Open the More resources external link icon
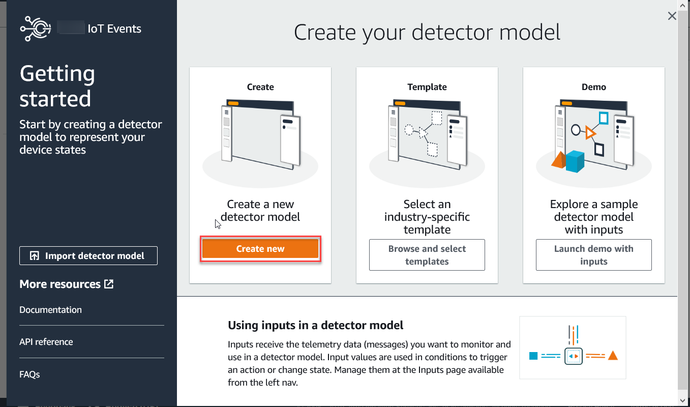This screenshot has width=690, height=407. point(109,284)
